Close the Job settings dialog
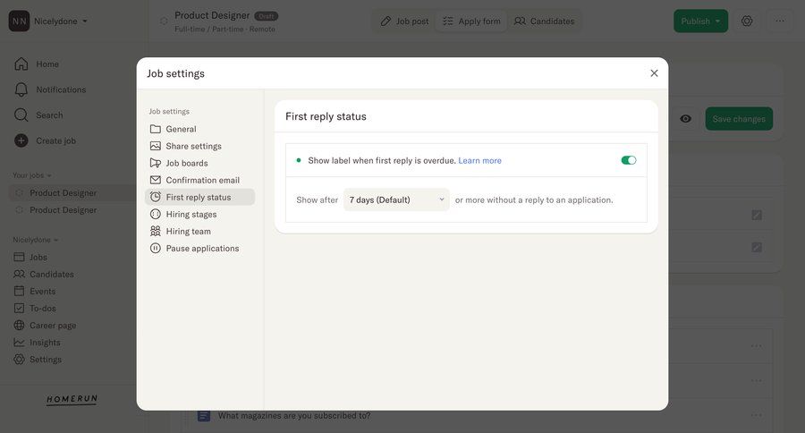Image resolution: width=805 pixels, height=433 pixels. (x=654, y=73)
